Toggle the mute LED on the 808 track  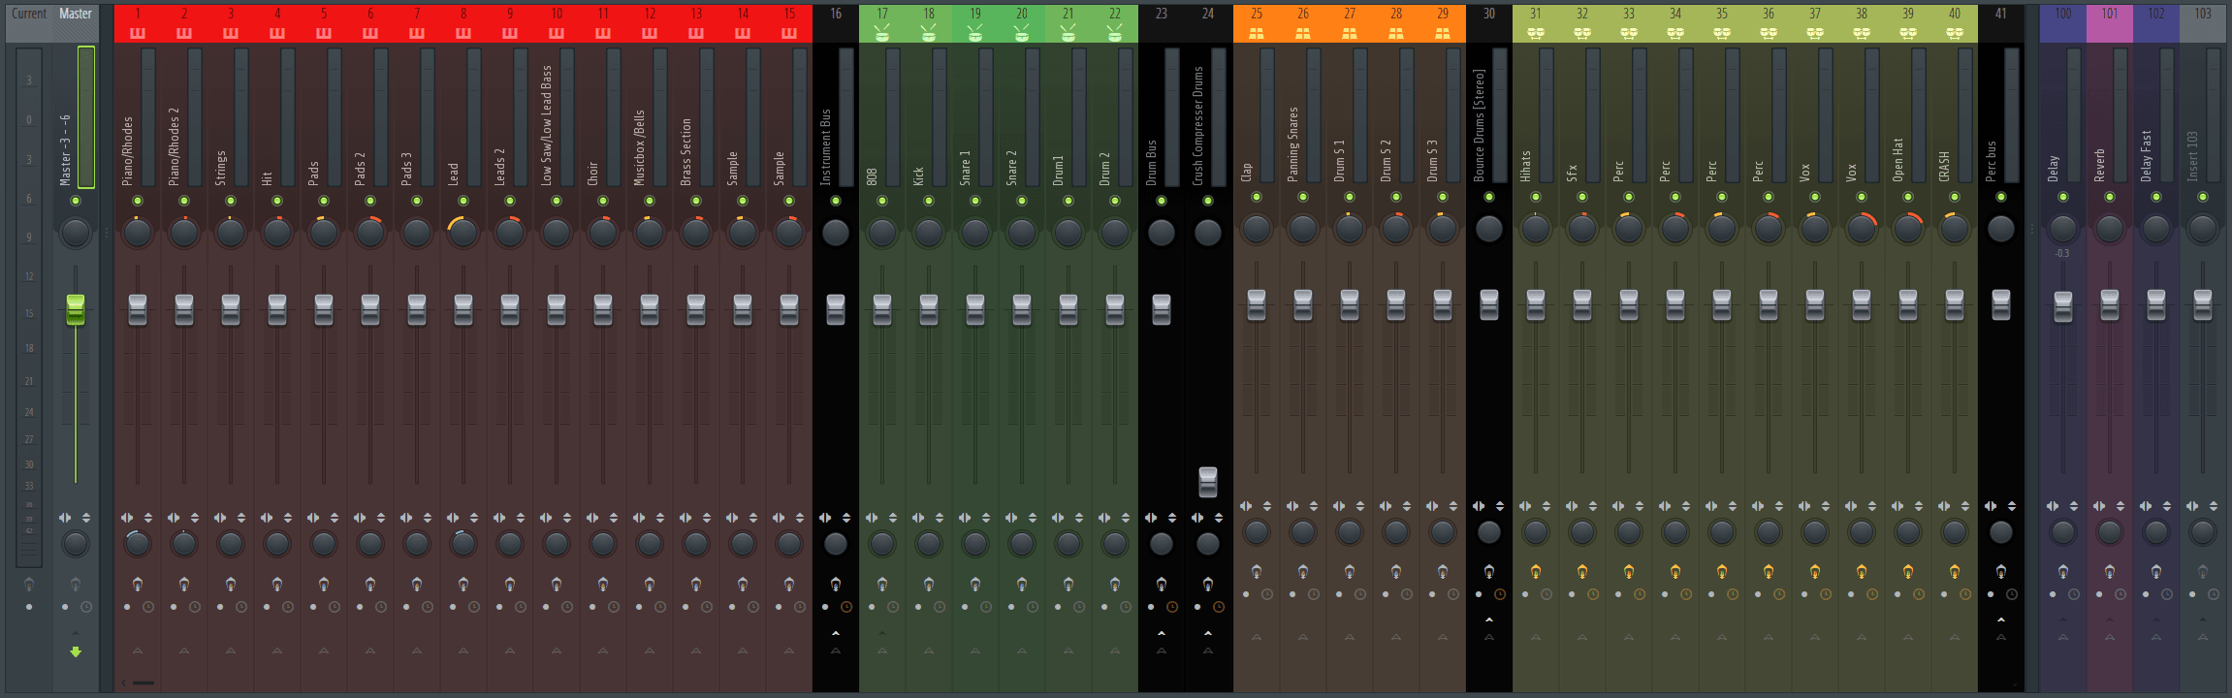(882, 201)
